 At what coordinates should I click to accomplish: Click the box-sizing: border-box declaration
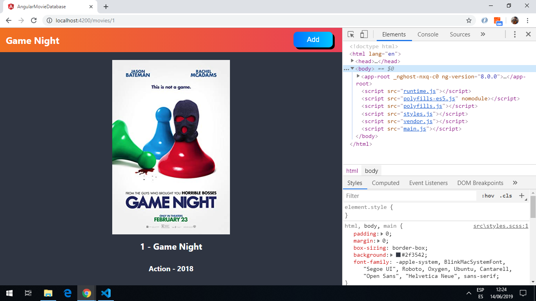click(390, 248)
